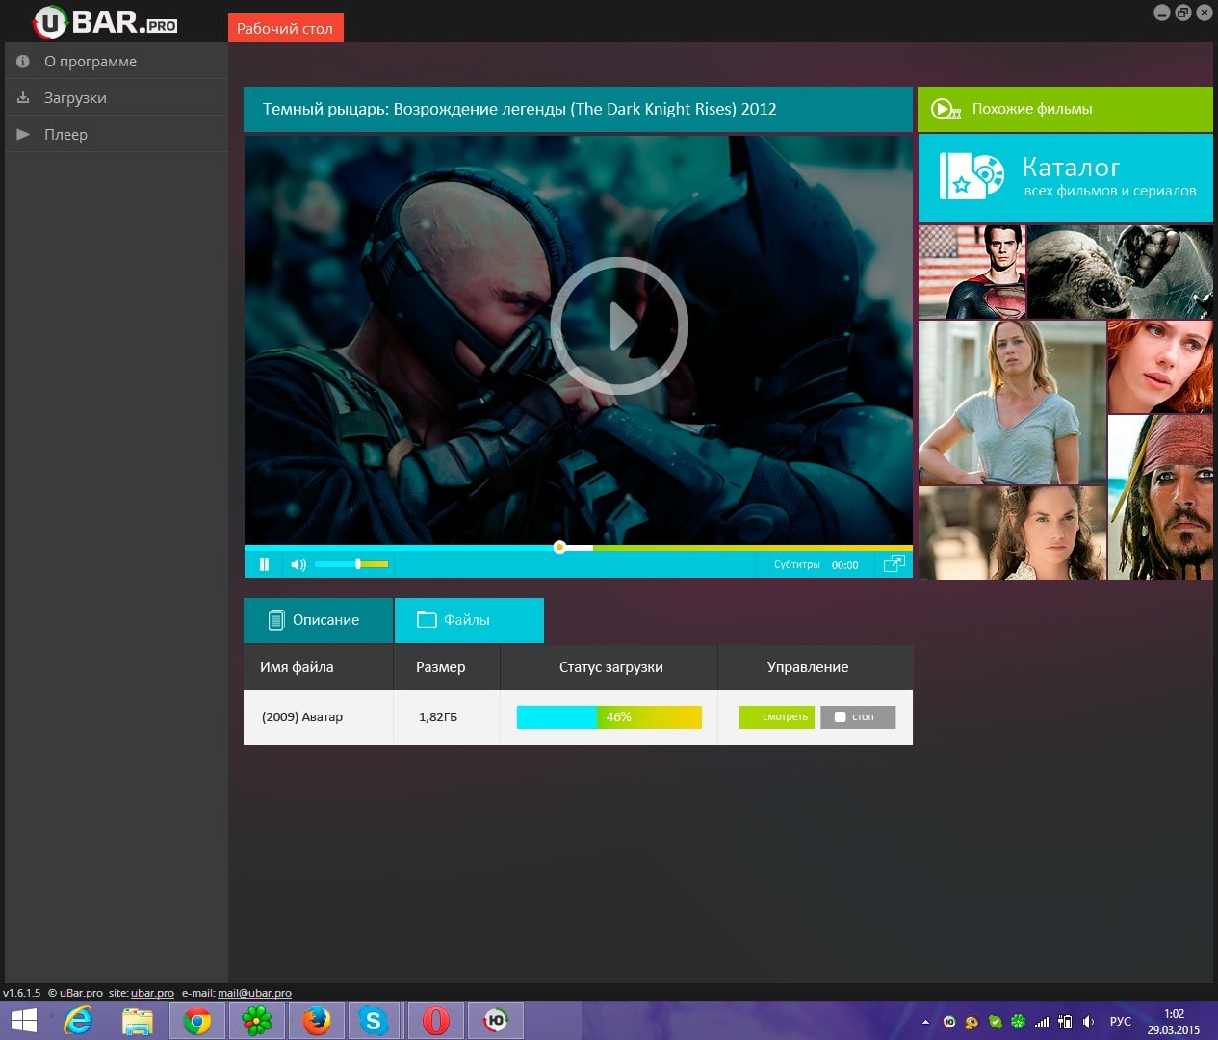The height and width of the screenshot is (1040, 1218).
Task: Open the Jack Sparrow pirate thumbnail
Action: pyautogui.click(x=1160, y=497)
